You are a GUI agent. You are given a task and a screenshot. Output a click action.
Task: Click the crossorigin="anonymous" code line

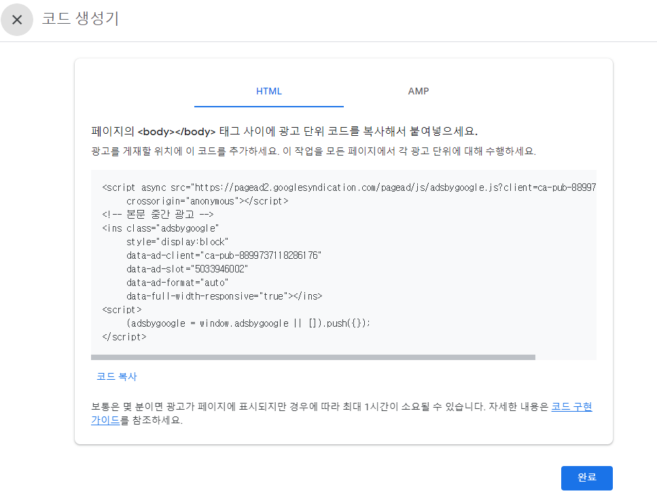207,201
